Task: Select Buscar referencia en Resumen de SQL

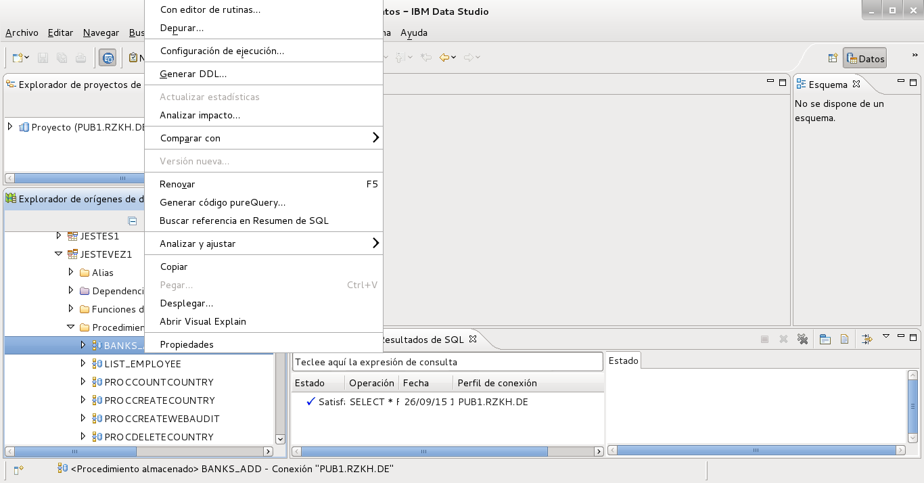Action: pyautogui.click(x=264, y=221)
